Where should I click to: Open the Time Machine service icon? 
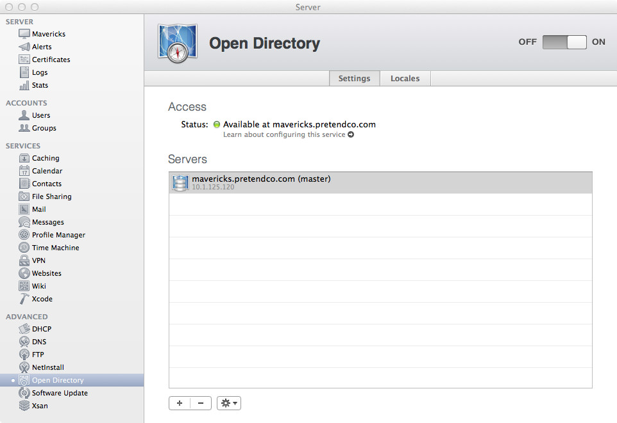coord(24,248)
